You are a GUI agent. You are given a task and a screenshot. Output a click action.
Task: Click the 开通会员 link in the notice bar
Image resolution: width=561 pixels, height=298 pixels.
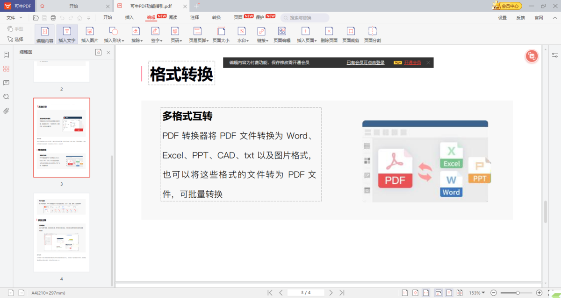point(412,62)
